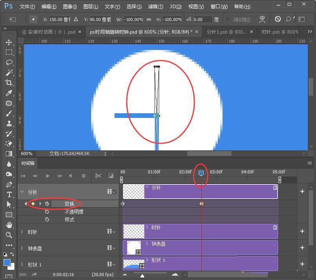
Task: Click the 变换 keyframe at playhead
Action: [201, 204]
